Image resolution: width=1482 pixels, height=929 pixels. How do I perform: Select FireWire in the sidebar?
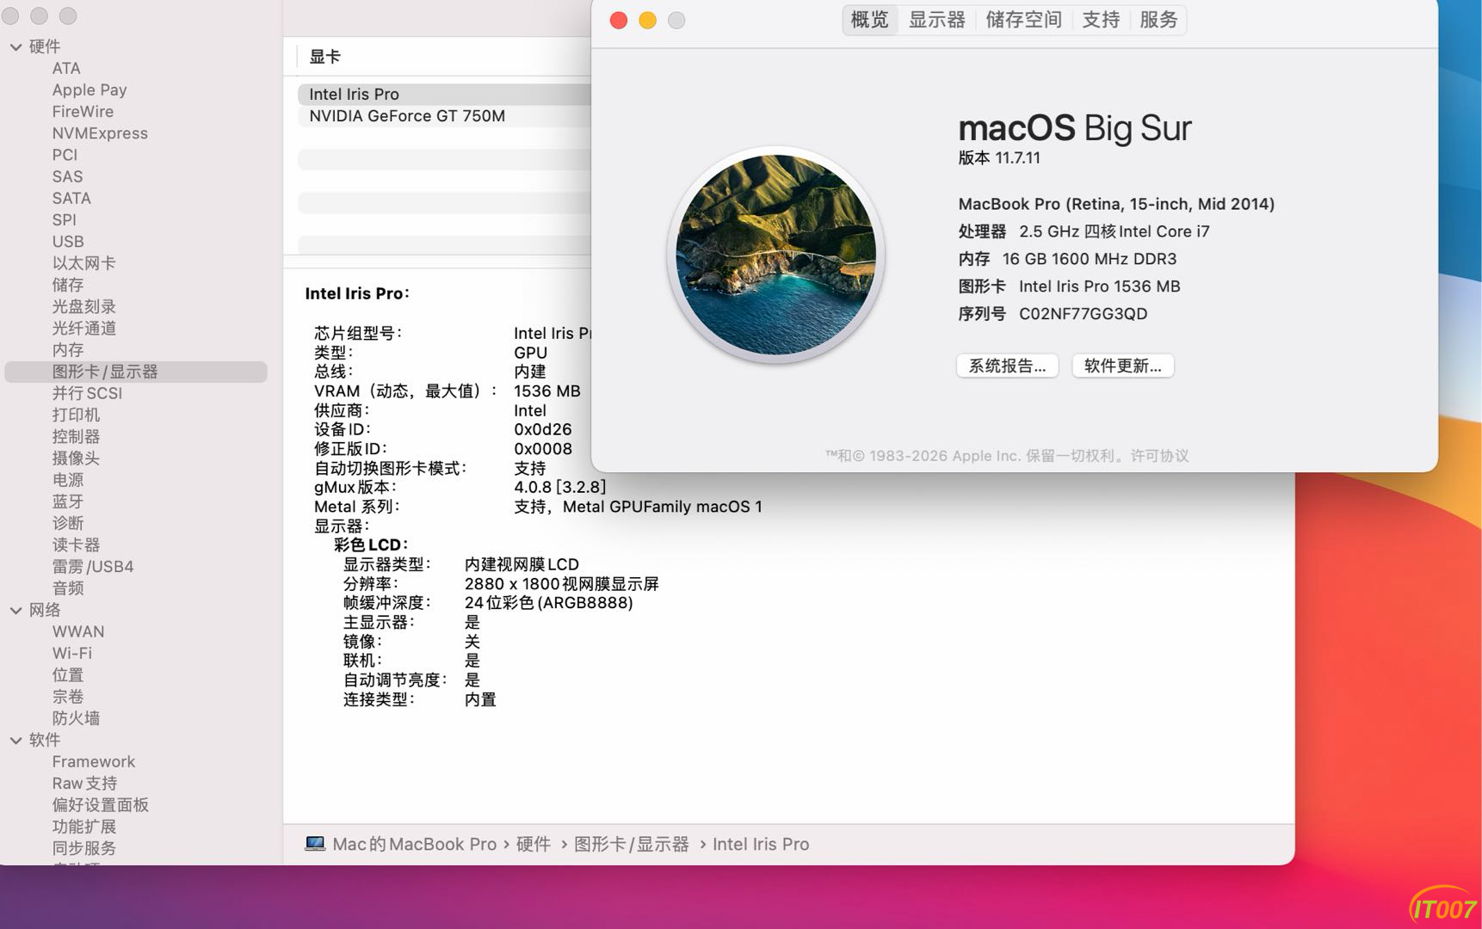(x=83, y=112)
